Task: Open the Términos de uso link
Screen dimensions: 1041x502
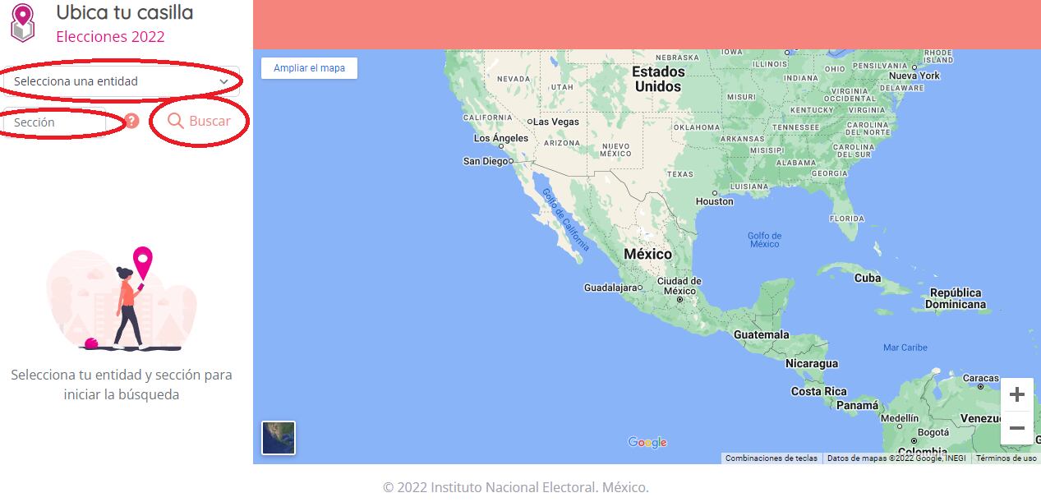Action: (x=1006, y=458)
